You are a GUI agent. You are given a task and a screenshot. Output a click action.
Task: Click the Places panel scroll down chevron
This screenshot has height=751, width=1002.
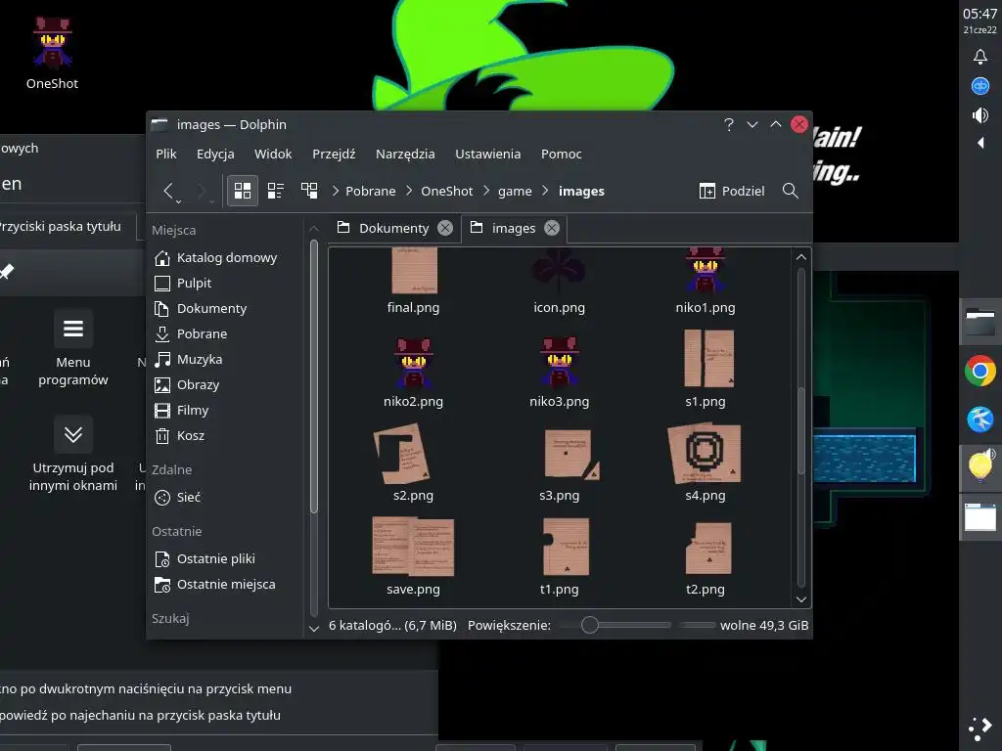click(x=314, y=629)
